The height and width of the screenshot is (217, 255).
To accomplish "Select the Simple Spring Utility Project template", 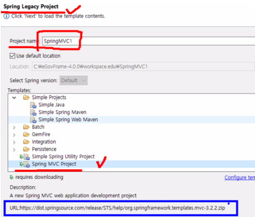I will [x=63, y=157].
